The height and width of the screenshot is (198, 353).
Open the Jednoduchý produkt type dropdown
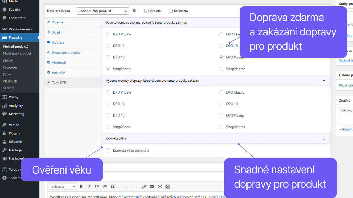(103, 11)
